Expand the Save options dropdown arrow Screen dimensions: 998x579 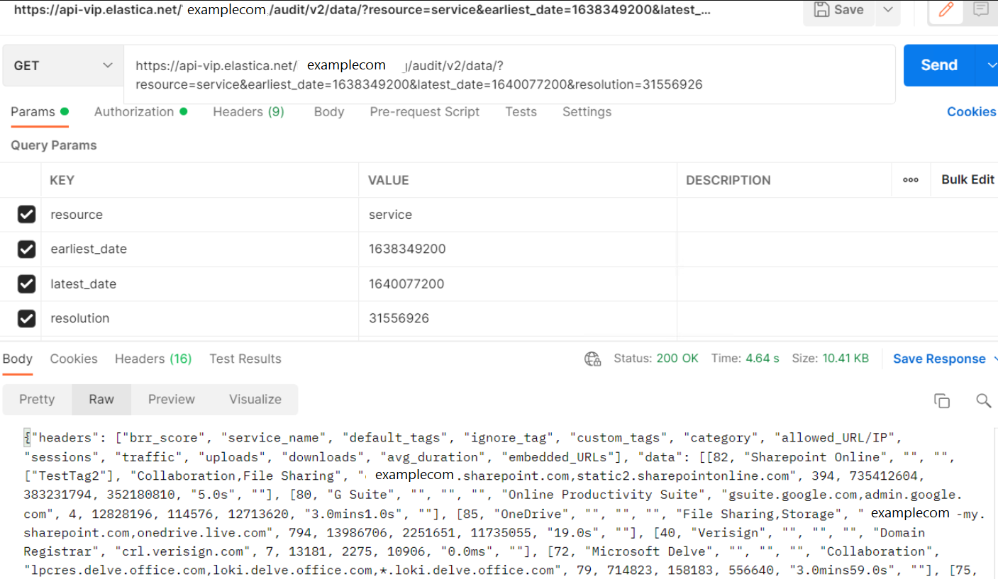coord(887,10)
